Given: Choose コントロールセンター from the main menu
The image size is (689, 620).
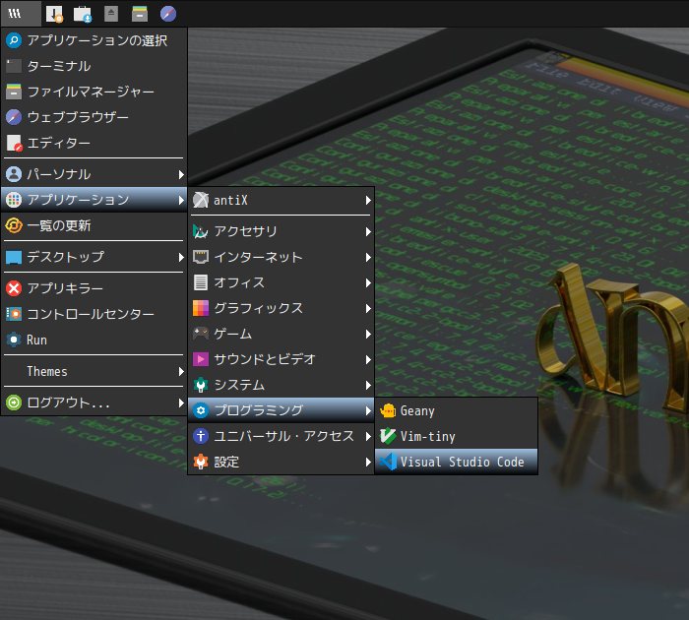Looking at the screenshot, I should click(94, 314).
